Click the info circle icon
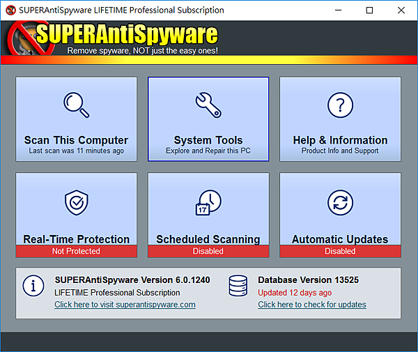Screen dimensions: 418x352 pos(33,286)
